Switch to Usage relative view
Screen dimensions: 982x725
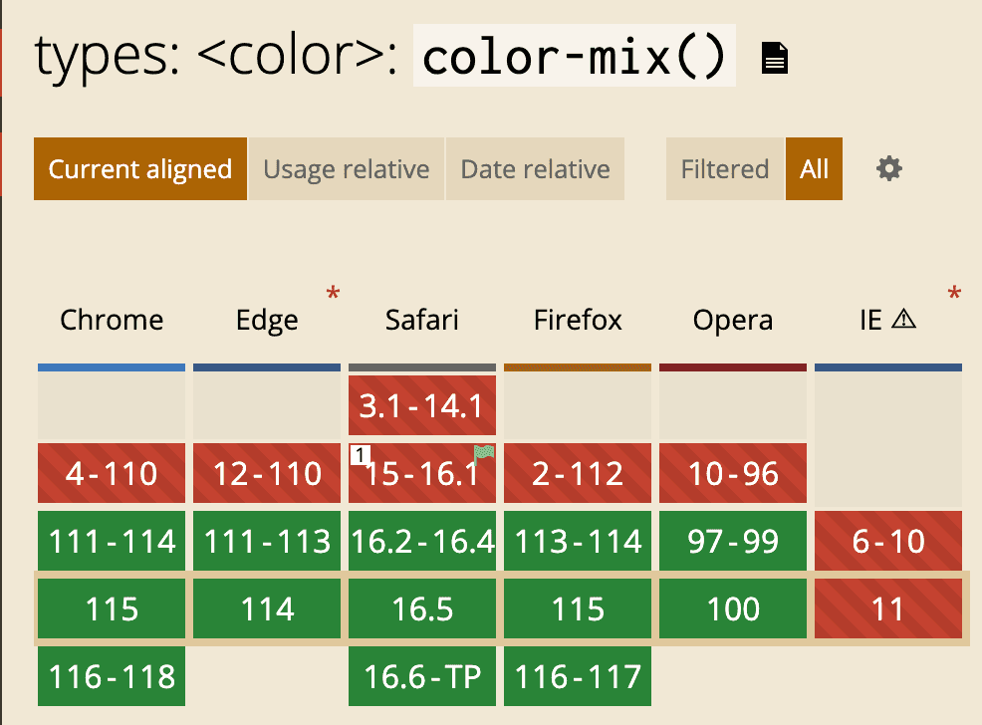(346, 169)
